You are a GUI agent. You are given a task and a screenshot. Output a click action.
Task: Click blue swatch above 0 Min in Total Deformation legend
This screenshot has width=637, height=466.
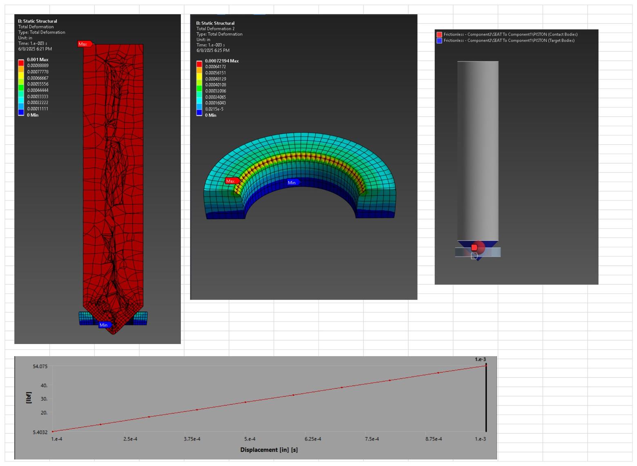point(21,112)
